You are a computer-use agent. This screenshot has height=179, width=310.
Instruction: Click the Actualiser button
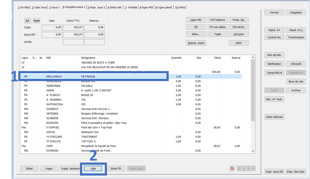296,13
